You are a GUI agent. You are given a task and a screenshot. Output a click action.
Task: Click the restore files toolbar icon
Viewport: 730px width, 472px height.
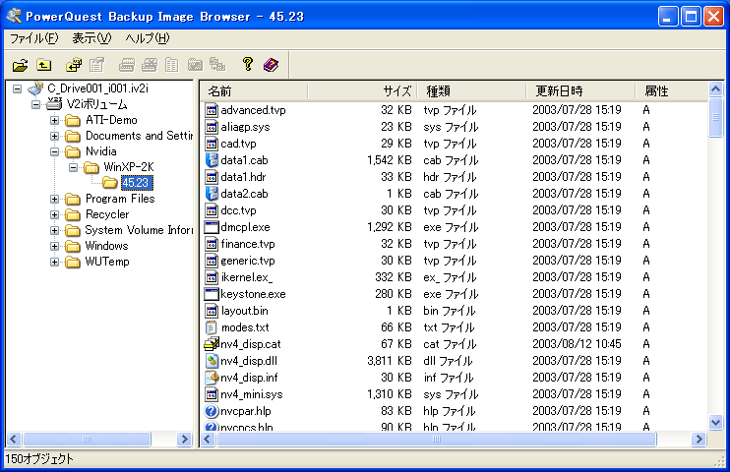(74, 65)
